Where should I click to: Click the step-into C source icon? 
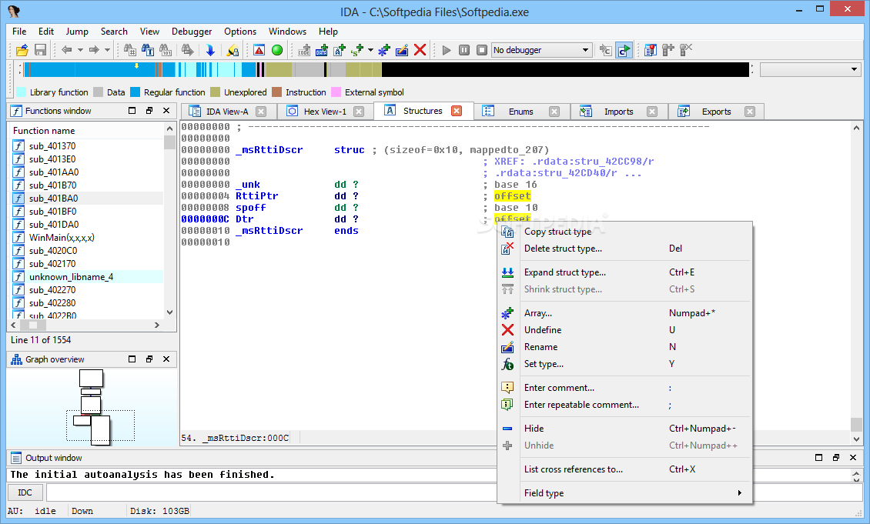(x=605, y=50)
